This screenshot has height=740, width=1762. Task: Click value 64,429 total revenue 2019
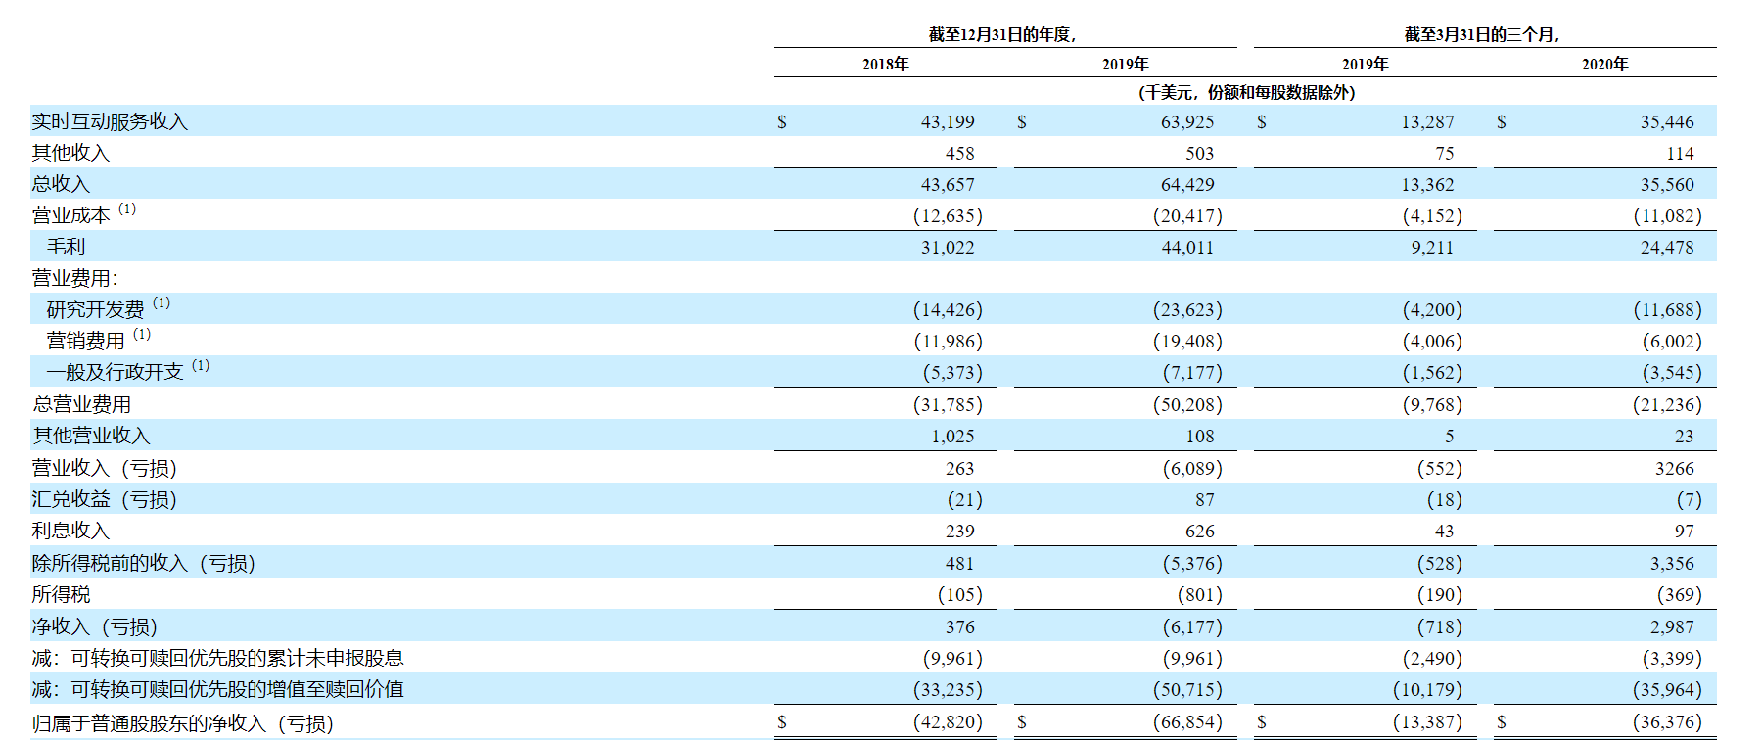point(1187,185)
